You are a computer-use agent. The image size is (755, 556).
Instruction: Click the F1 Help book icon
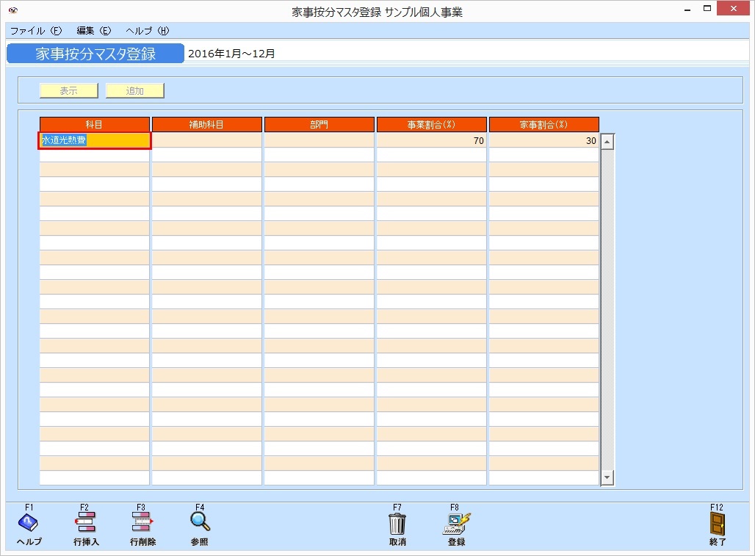coord(29,523)
